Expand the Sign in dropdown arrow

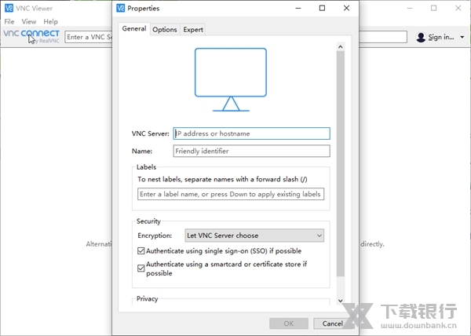click(462, 37)
